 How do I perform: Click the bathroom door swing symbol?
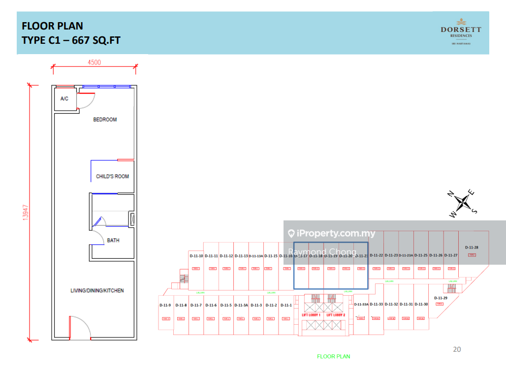[98, 224]
